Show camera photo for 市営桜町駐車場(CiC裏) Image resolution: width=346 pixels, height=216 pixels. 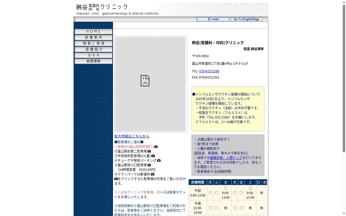click(x=153, y=156)
